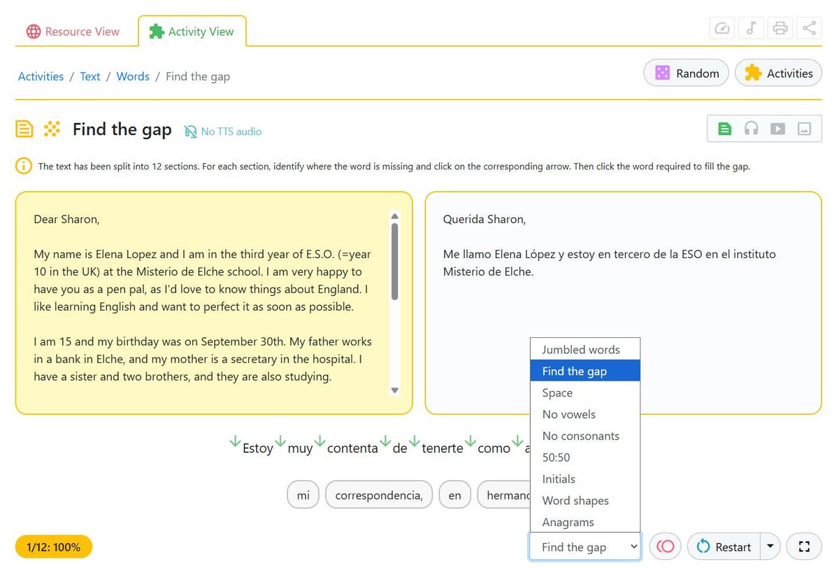The height and width of the screenshot is (578, 839).
Task: Open the Words breadcrumb link
Action: (x=133, y=76)
